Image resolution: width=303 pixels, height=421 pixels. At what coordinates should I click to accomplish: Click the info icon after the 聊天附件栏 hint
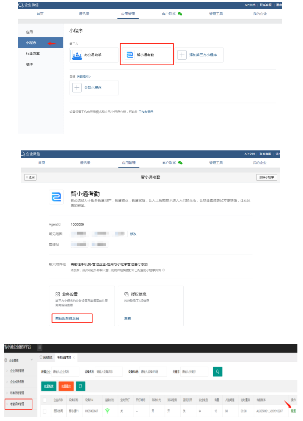click(164, 270)
